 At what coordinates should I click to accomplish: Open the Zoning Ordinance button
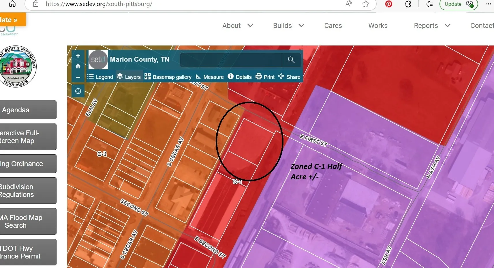pos(28,164)
